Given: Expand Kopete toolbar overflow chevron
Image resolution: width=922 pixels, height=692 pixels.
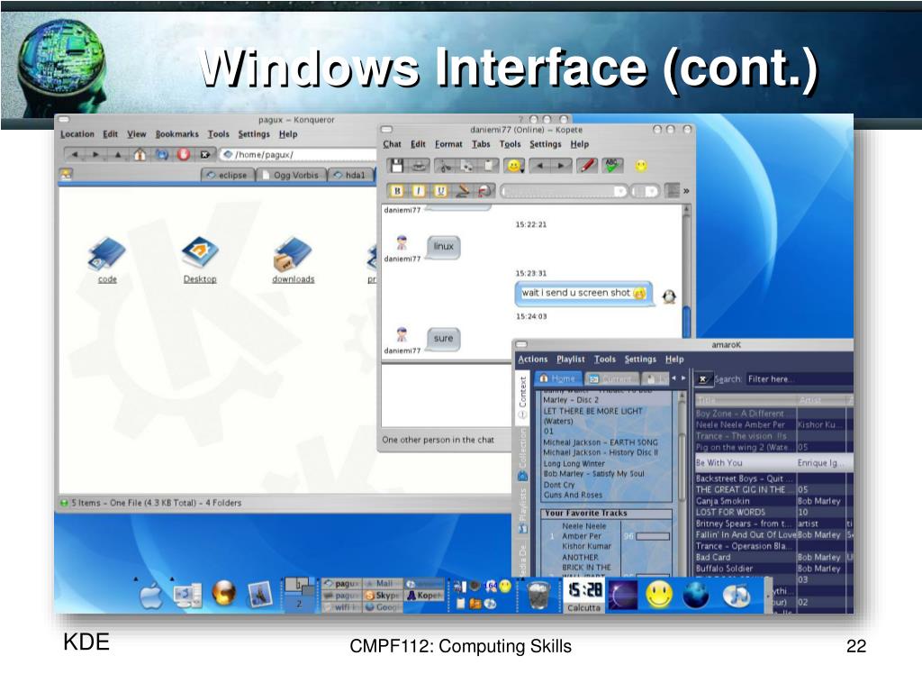Looking at the screenshot, I should [x=685, y=191].
